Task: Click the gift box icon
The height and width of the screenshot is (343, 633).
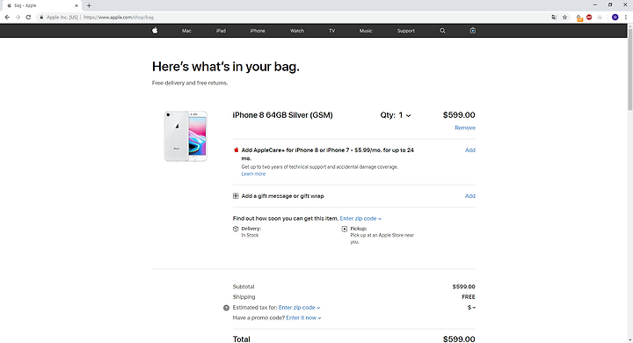Action: point(236,196)
